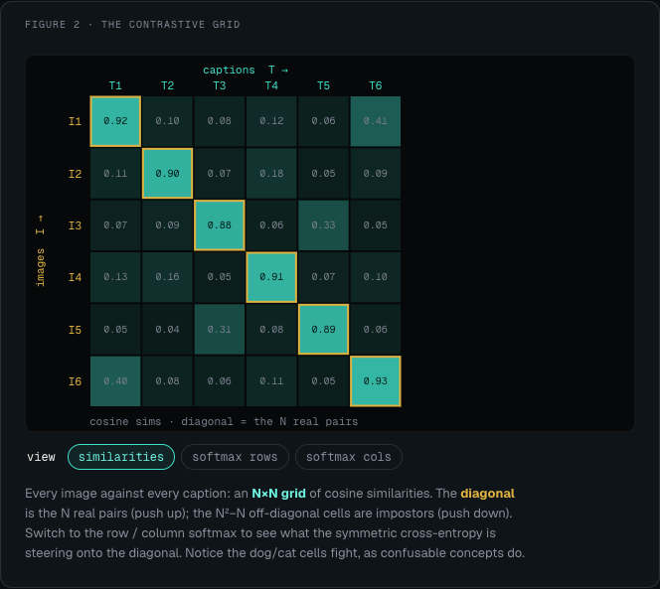Screen dimensions: 660x589
Task: Click column header T5
Action: point(323,85)
